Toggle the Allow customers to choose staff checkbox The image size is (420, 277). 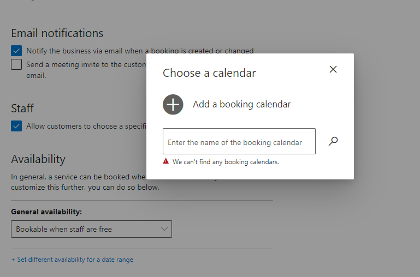tap(16, 126)
